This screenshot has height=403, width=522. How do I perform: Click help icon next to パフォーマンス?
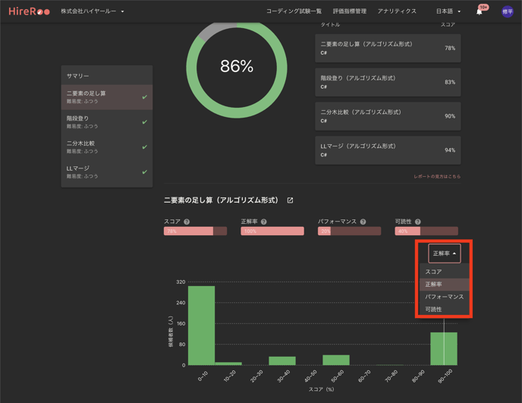coord(363,222)
